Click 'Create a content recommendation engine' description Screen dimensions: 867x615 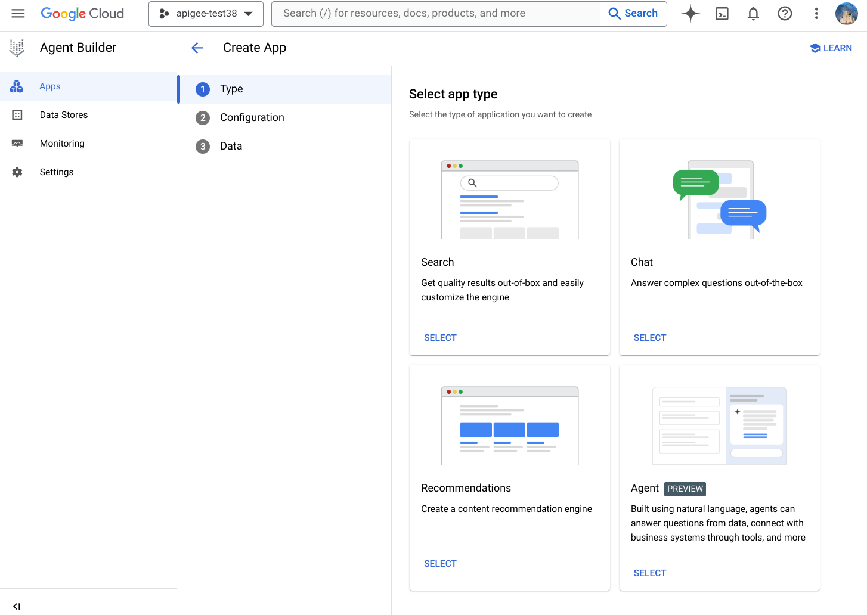[507, 509]
